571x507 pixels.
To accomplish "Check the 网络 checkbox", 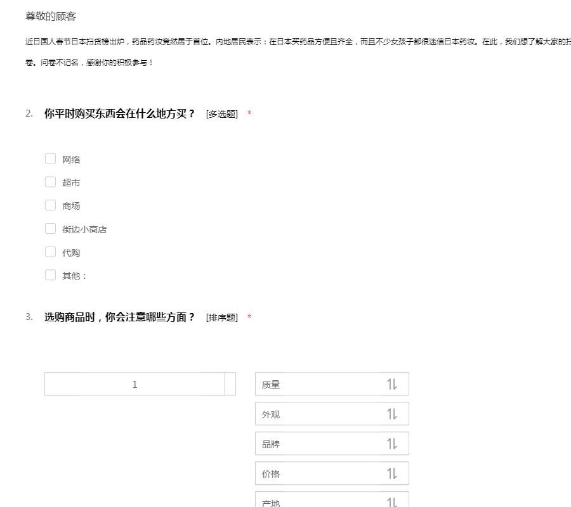I will click(x=51, y=158).
